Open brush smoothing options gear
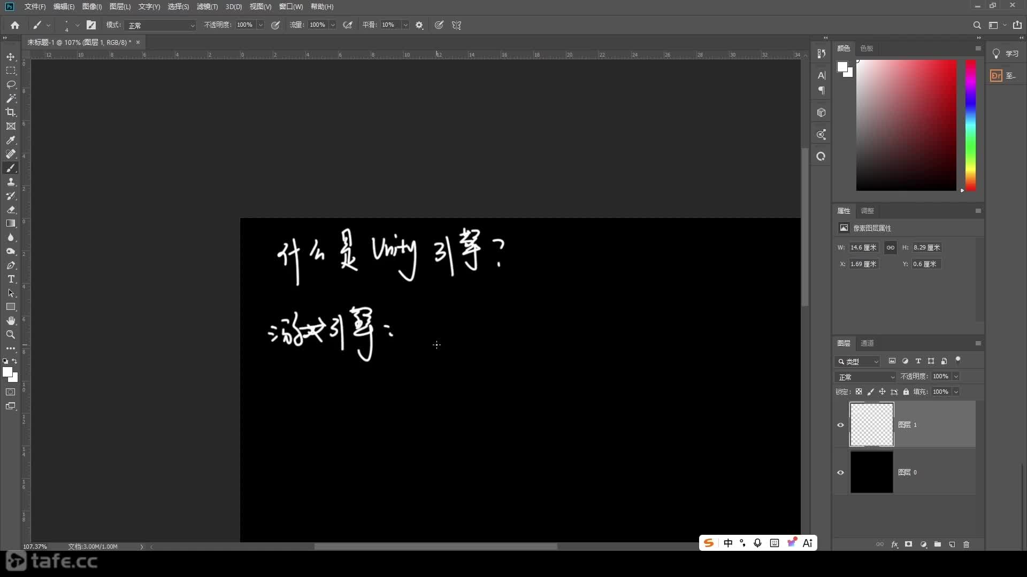 pyautogui.click(x=419, y=25)
